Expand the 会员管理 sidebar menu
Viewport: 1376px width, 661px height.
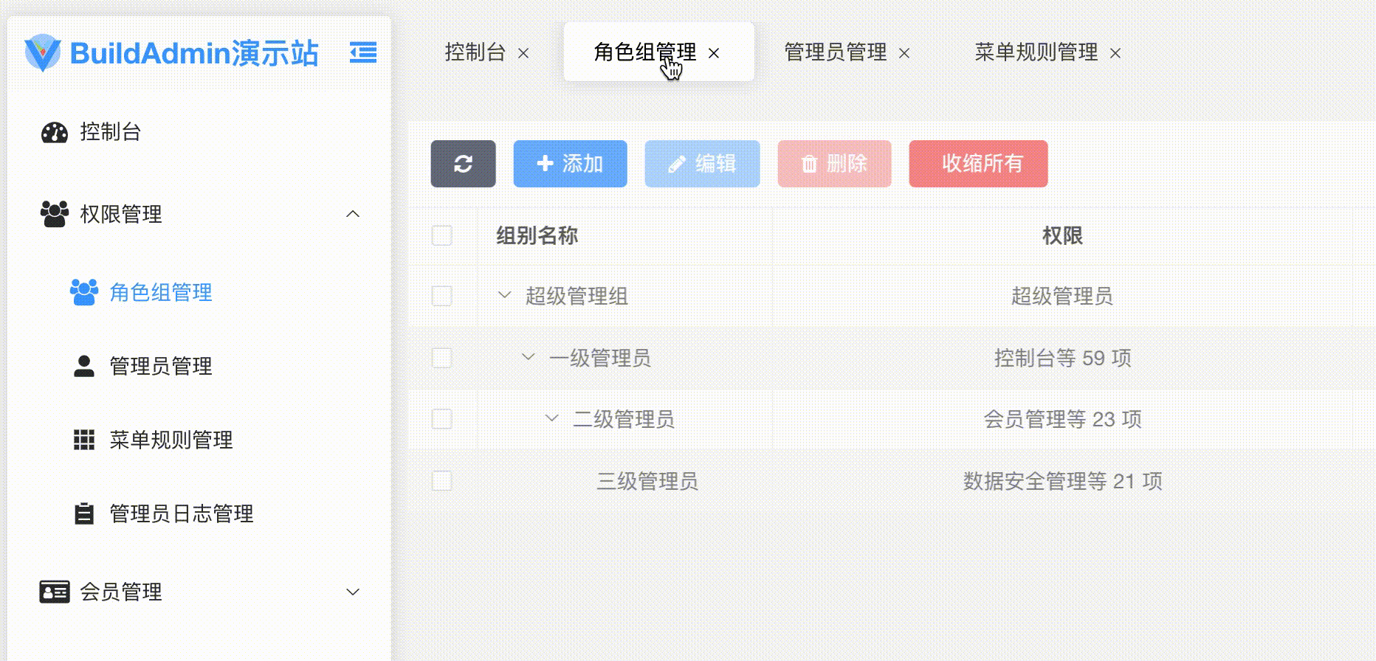tap(353, 592)
